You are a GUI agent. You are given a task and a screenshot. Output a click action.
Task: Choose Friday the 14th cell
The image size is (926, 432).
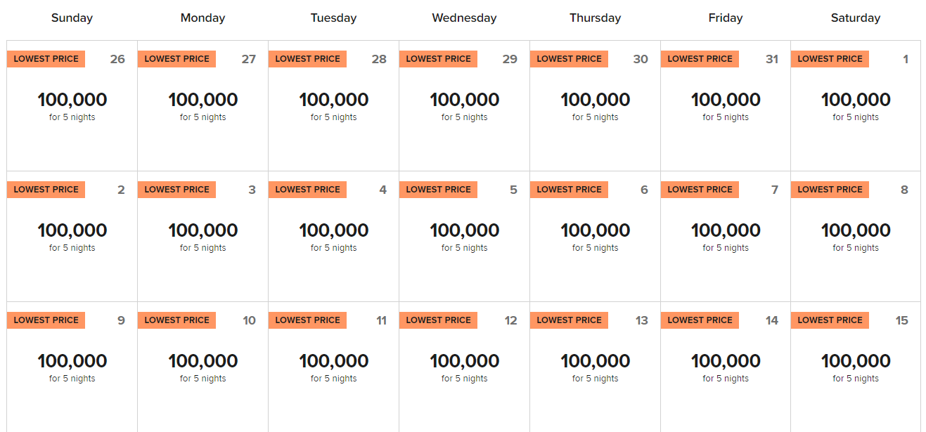(x=726, y=367)
